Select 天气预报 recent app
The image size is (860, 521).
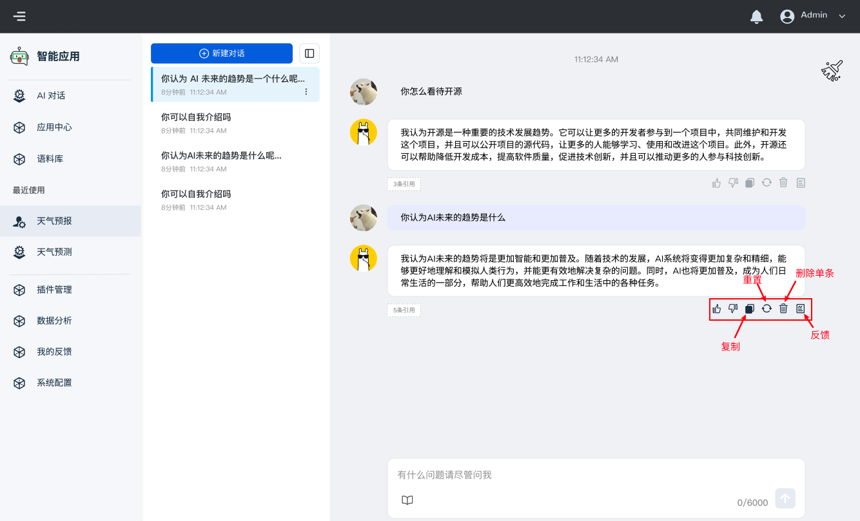pyautogui.click(x=70, y=221)
